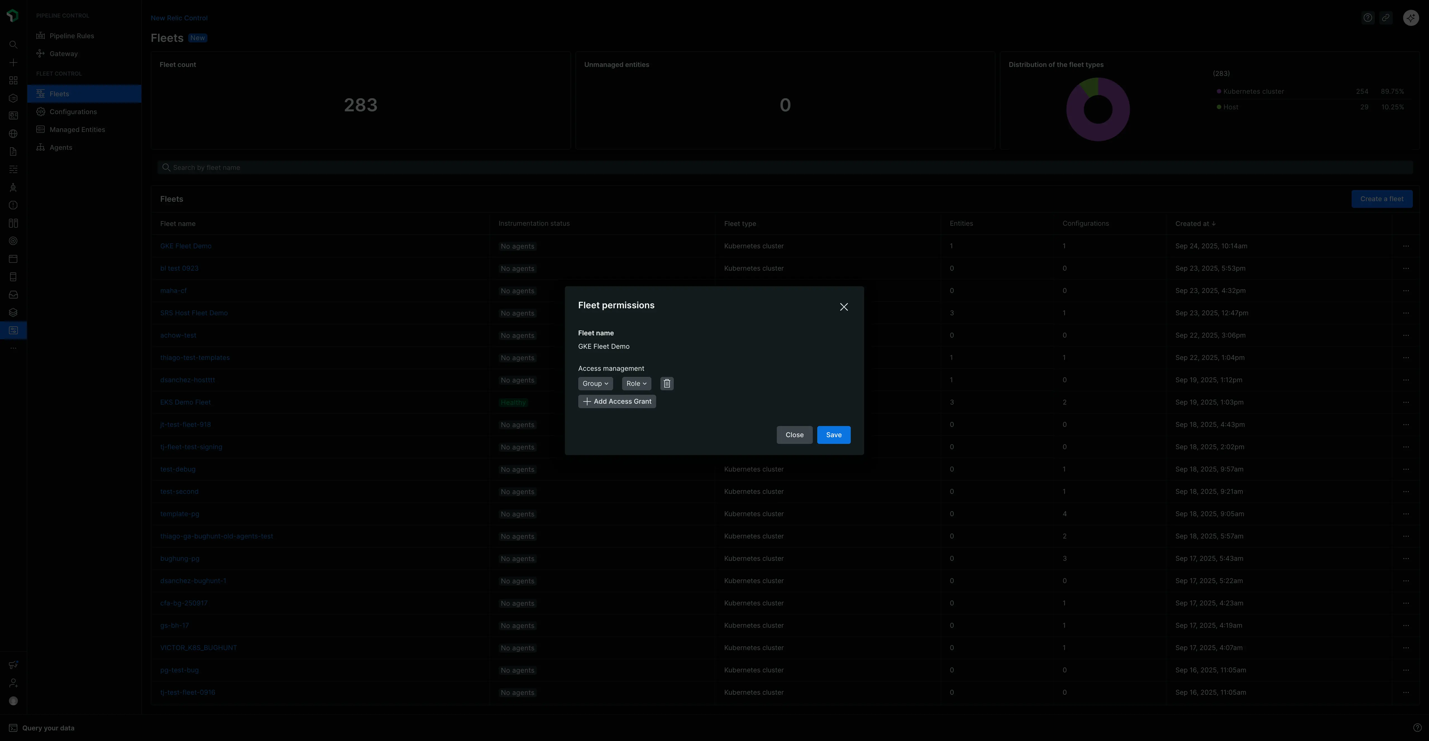
Task: Expand the Group dropdown in Fleet permissions
Action: (595, 383)
